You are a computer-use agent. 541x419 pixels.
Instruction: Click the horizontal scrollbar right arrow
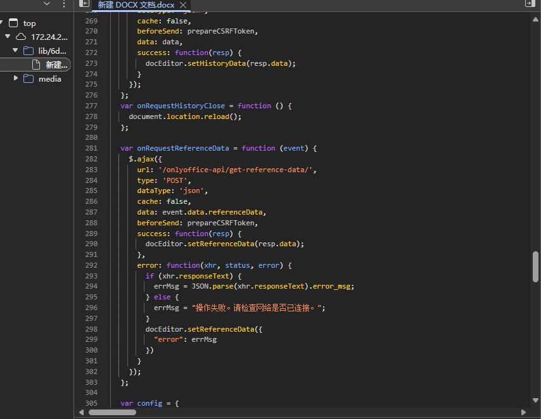[525, 412]
